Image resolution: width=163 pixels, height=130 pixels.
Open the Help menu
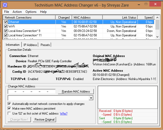coord(43,12)
